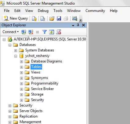Open the toolbar options overflow arrow
The image size is (130, 124).
(x=81, y=20)
